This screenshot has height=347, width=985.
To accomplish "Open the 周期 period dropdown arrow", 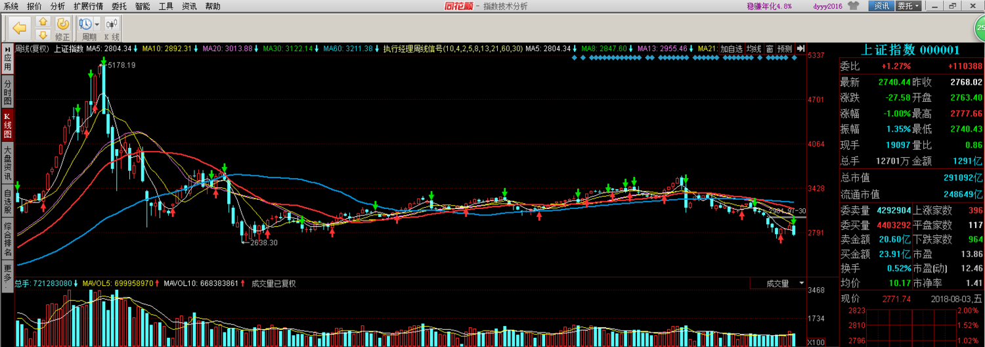I will pos(97,24).
